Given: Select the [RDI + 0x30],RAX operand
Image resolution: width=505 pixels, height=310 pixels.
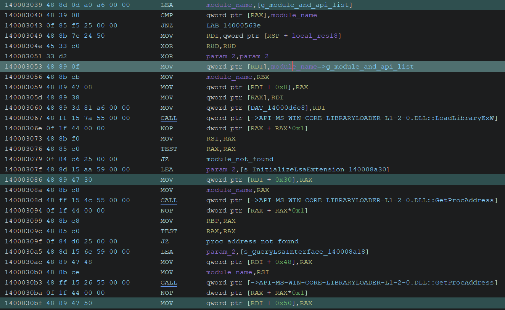Looking at the screenshot, I should coord(280,180).
